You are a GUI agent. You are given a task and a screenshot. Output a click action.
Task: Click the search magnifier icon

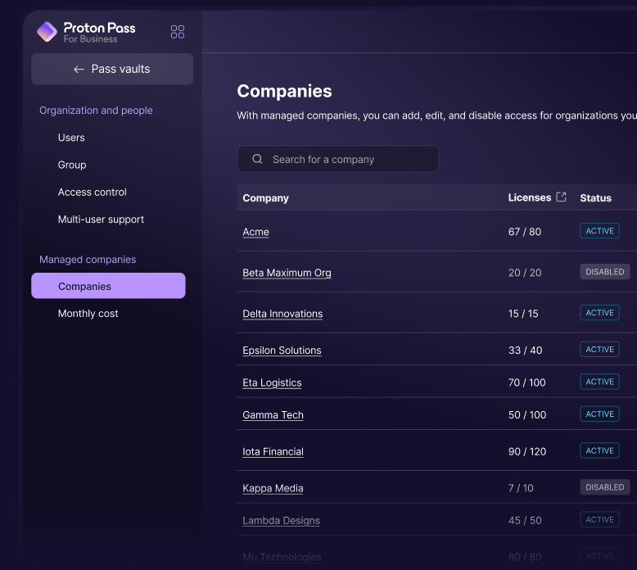(x=257, y=159)
